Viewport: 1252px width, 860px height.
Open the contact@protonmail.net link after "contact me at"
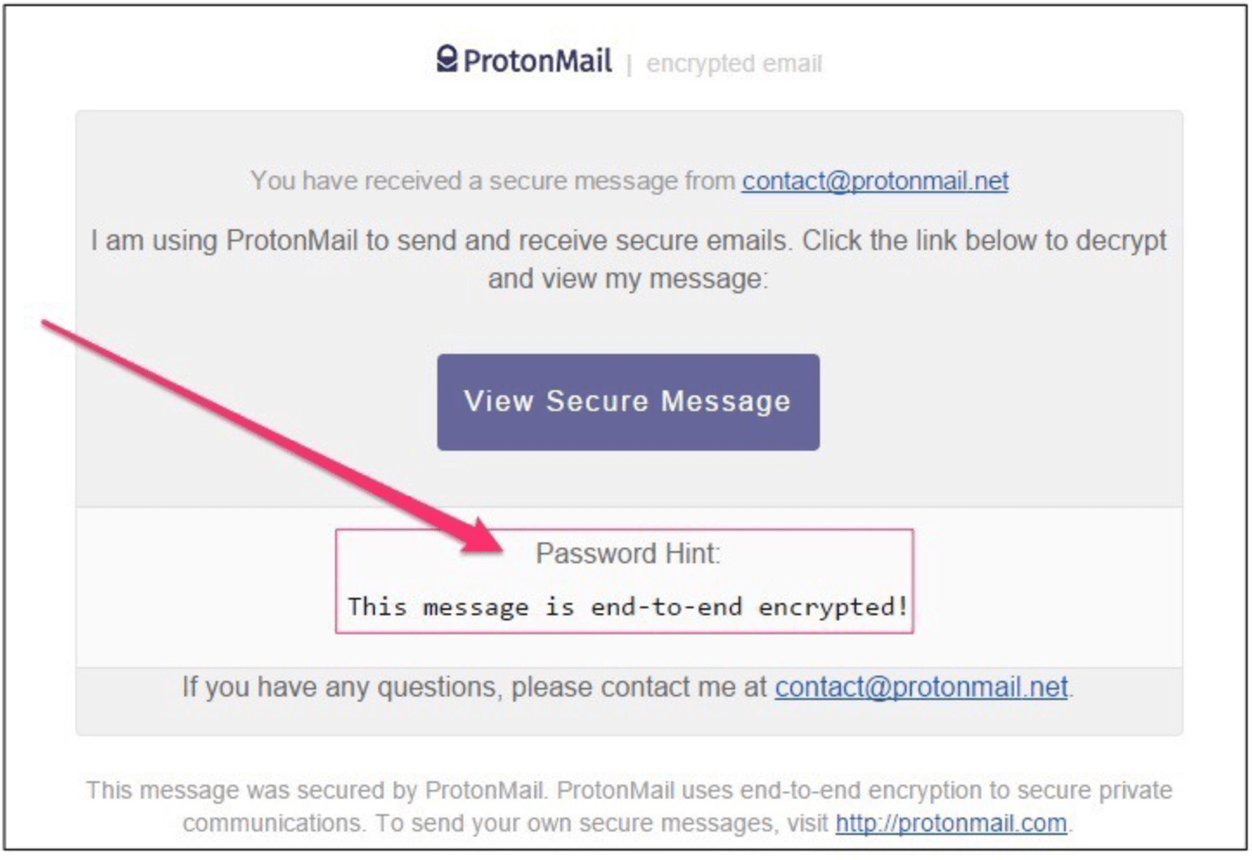pos(921,687)
